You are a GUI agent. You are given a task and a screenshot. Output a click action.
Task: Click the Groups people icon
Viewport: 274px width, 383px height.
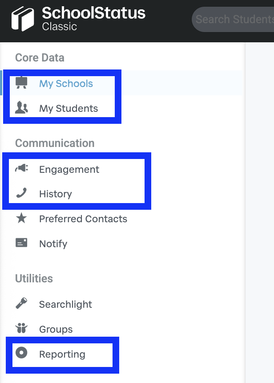tap(21, 329)
